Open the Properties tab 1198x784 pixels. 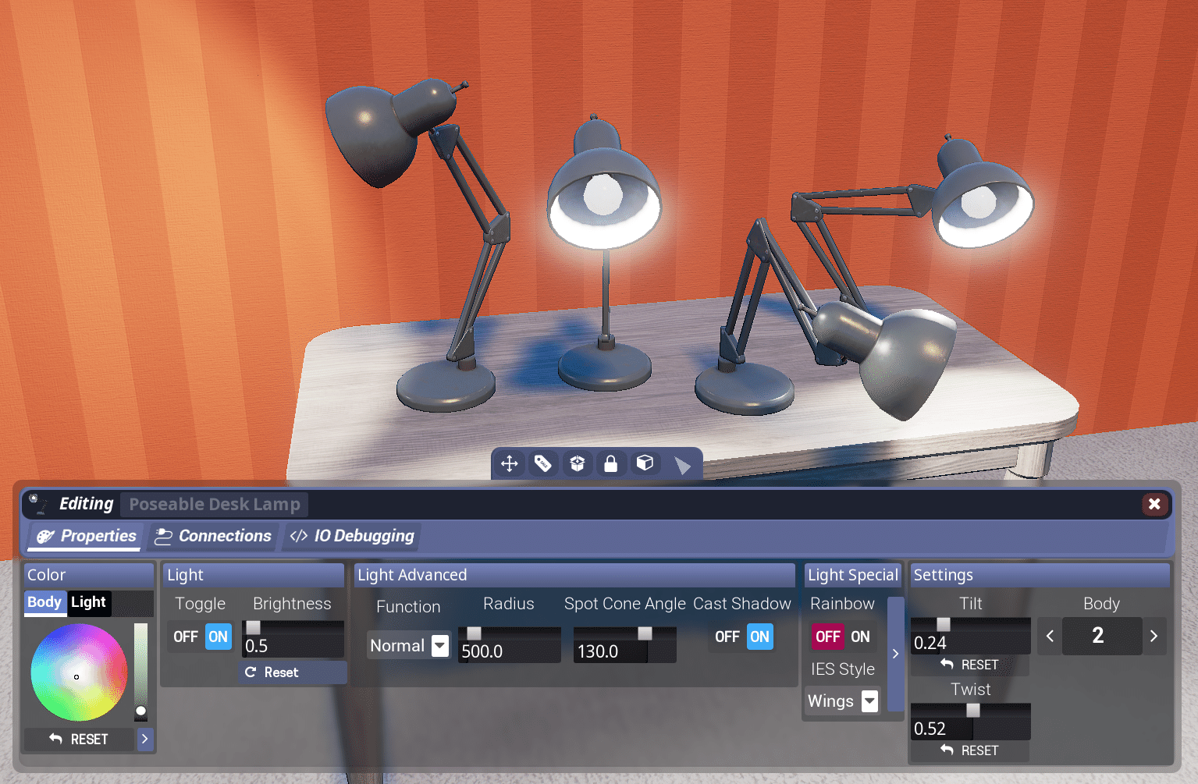[86, 537]
